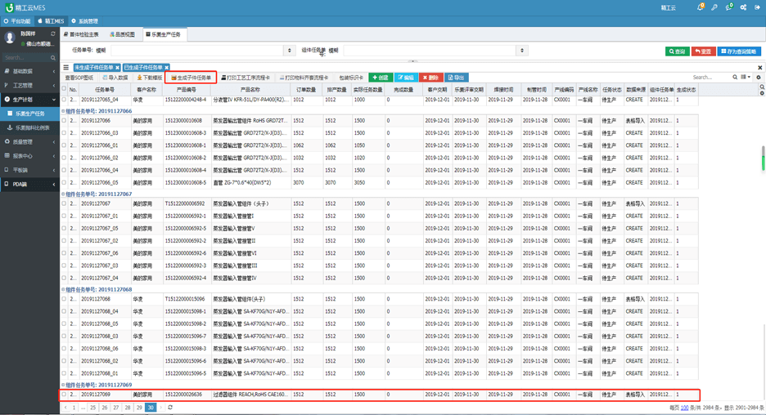Tick the header select-all checkbox
This screenshot has height=415, width=766.
tap(65, 89)
